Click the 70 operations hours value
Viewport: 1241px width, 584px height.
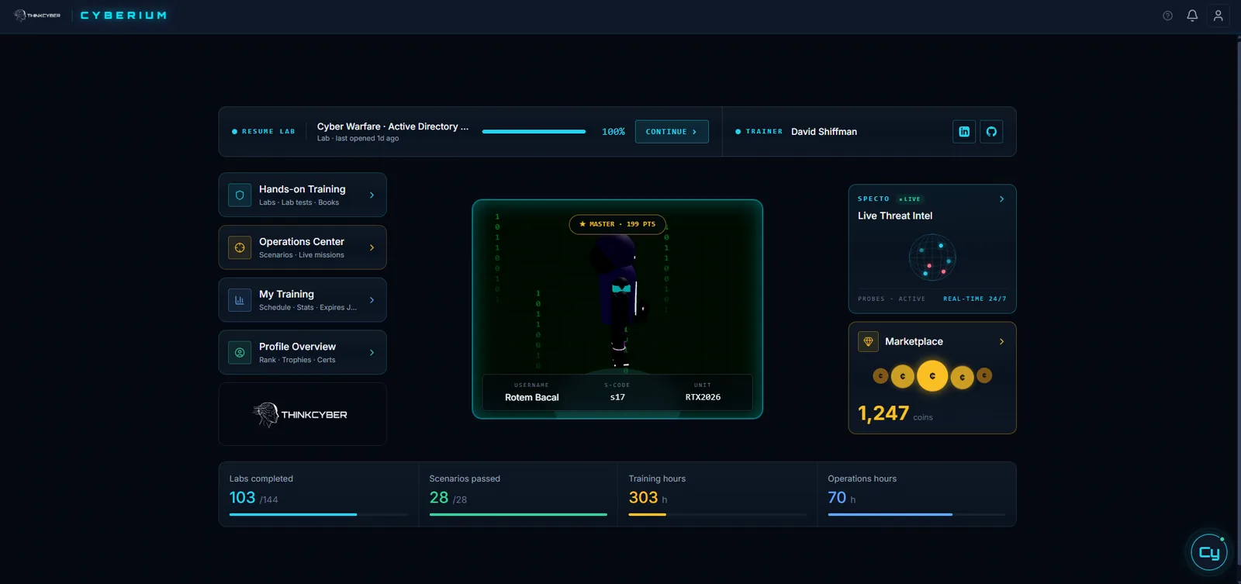tap(837, 498)
